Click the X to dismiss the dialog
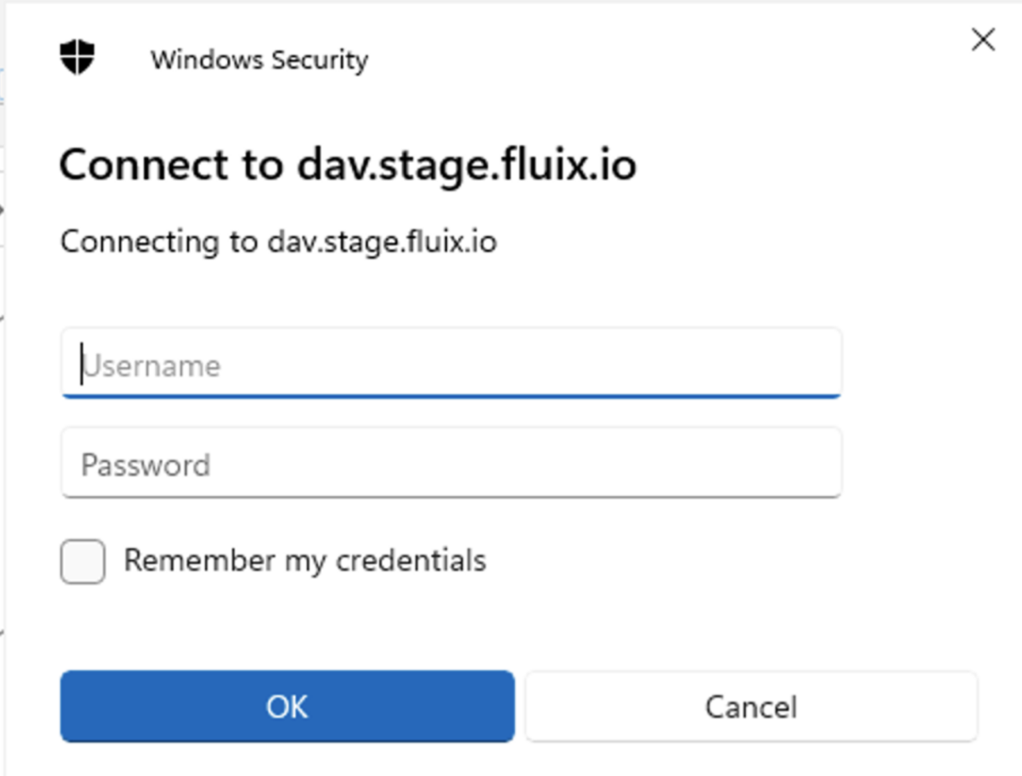Viewport: 1022px width, 776px height. [x=983, y=40]
